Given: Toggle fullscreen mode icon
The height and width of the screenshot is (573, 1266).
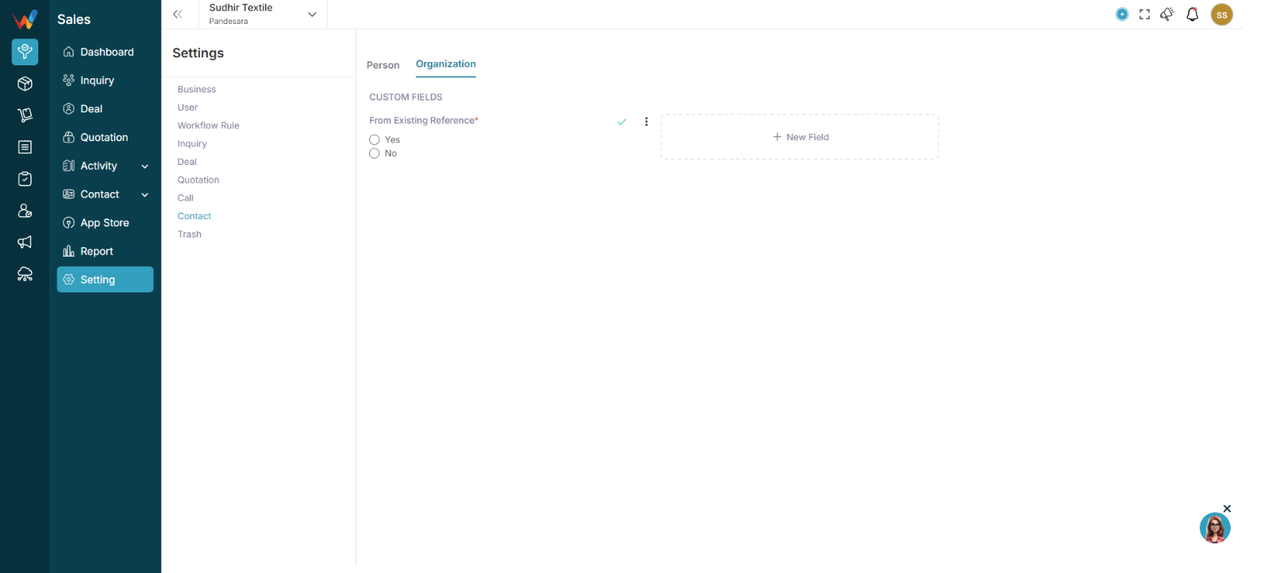Looking at the screenshot, I should point(1144,14).
